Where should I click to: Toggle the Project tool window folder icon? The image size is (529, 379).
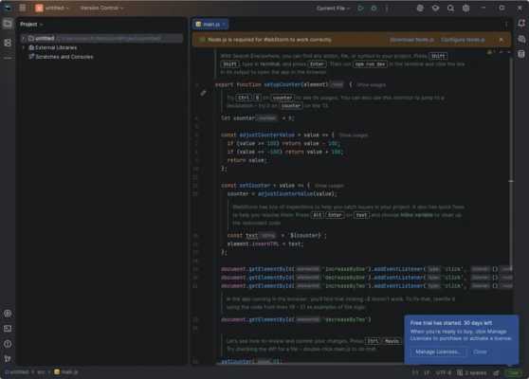8,24
